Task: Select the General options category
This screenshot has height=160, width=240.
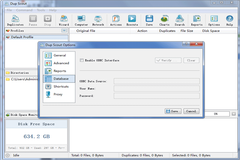Action: click(59, 56)
